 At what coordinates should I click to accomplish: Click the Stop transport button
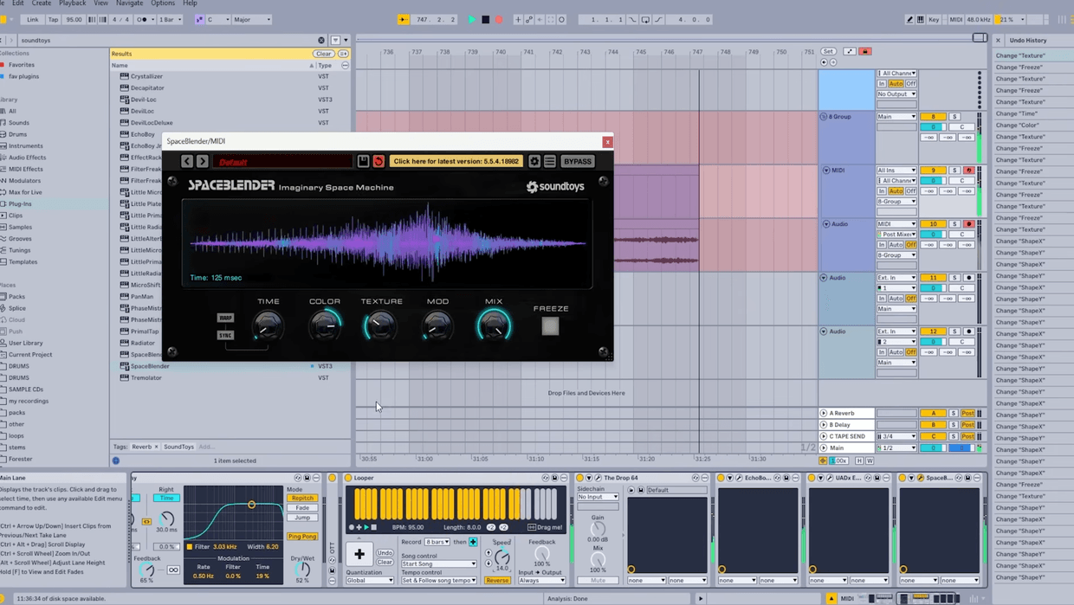click(x=485, y=19)
